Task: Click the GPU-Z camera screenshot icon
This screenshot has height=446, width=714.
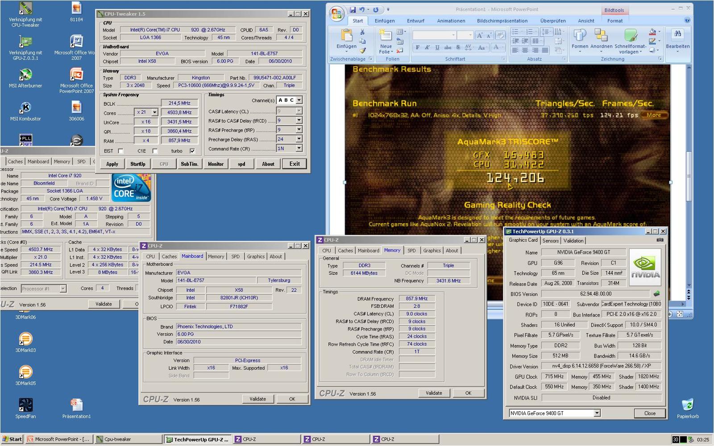Action: (x=660, y=240)
